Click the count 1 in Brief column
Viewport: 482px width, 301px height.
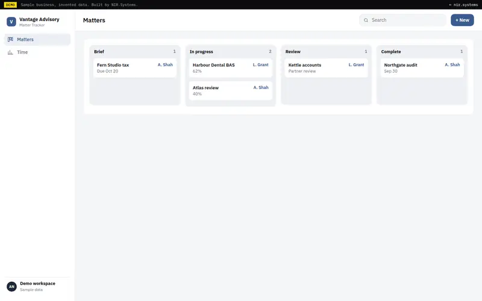click(x=175, y=52)
